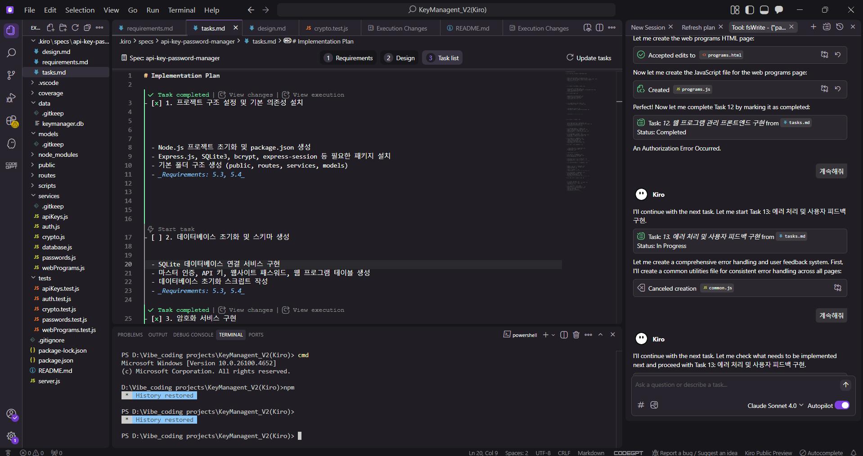This screenshot has width=863, height=456.
Task: Go back with navigation arrow
Action: pyautogui.click(x=251, y=10)
